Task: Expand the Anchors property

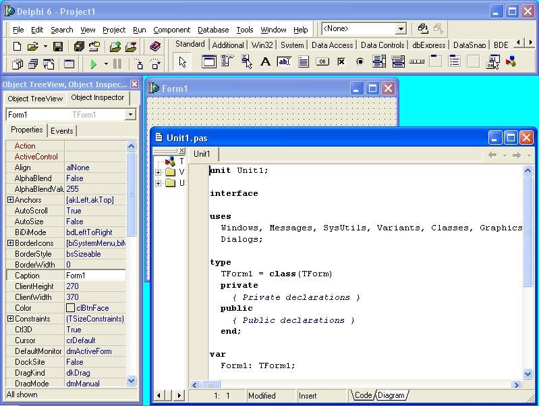Action: click(x=10, y=200)
